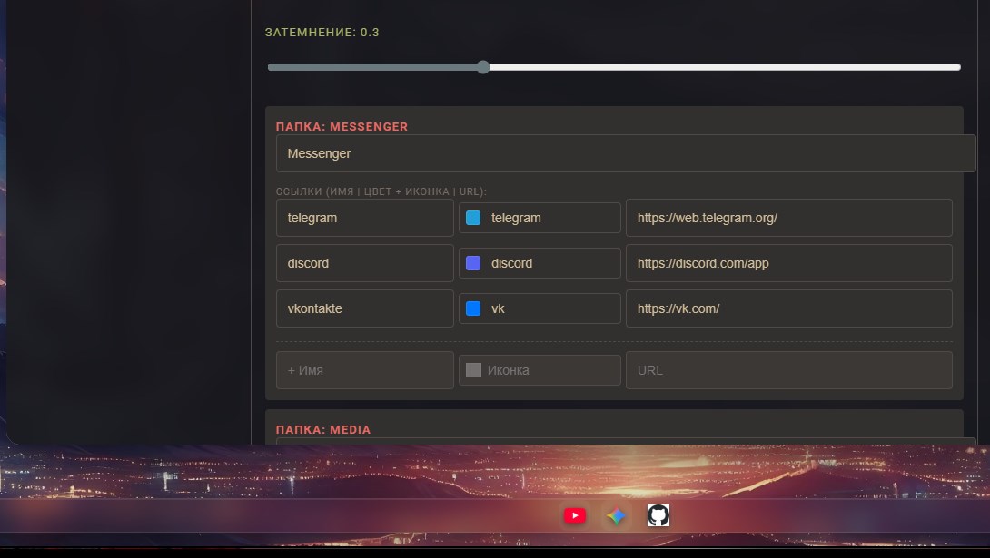Screen dimensions: 990x558
Task: Click the telegram name field
Action: [x=365, y=218]
